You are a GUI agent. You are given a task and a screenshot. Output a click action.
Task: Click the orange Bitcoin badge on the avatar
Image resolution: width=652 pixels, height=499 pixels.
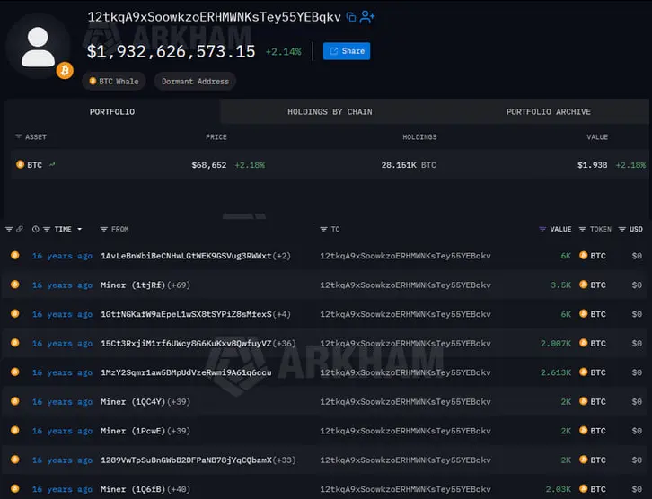point(65,71)
